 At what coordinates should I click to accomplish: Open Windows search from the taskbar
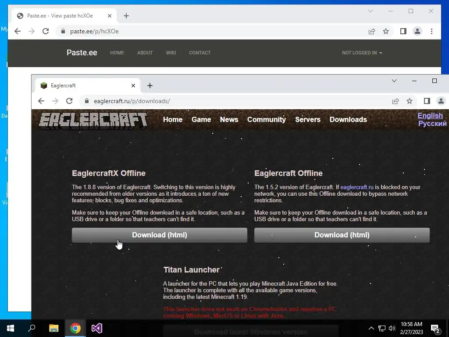point(32,328)
